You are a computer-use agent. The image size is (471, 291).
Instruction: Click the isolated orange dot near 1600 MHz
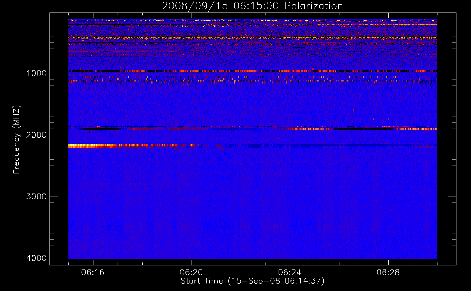[354, 110]
